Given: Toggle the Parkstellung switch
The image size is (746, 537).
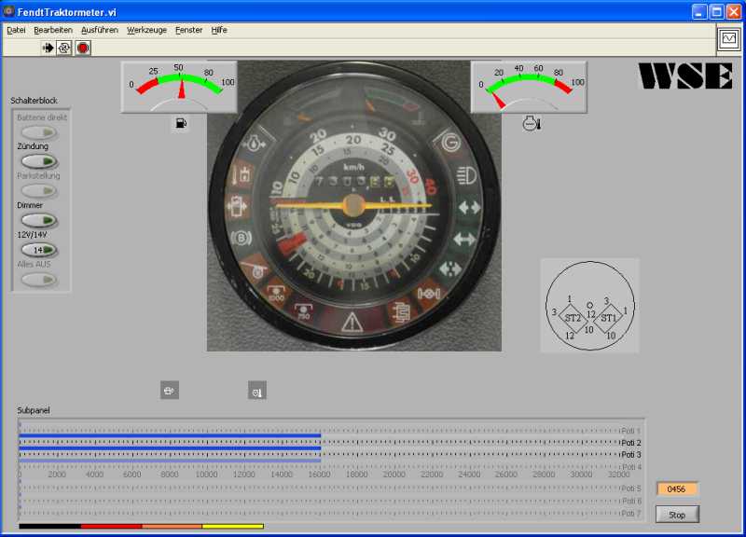Looking at the screenshot, I should point(39,191).
